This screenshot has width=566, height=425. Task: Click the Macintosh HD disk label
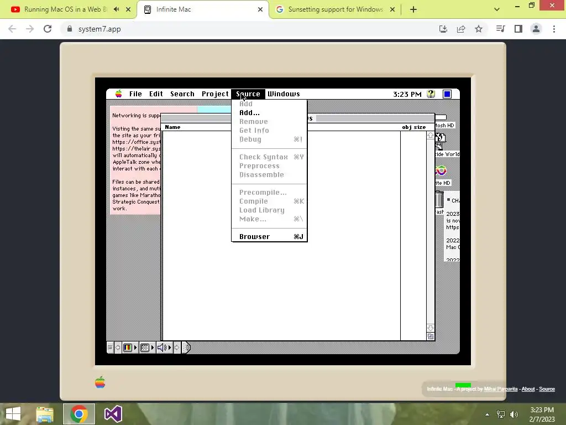point(445,126)
